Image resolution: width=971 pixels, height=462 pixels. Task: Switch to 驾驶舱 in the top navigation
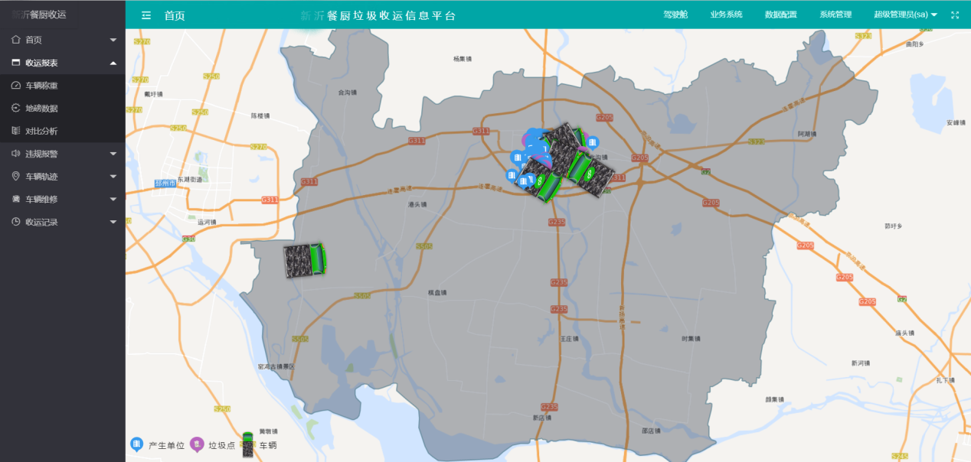tap(675, 15)
